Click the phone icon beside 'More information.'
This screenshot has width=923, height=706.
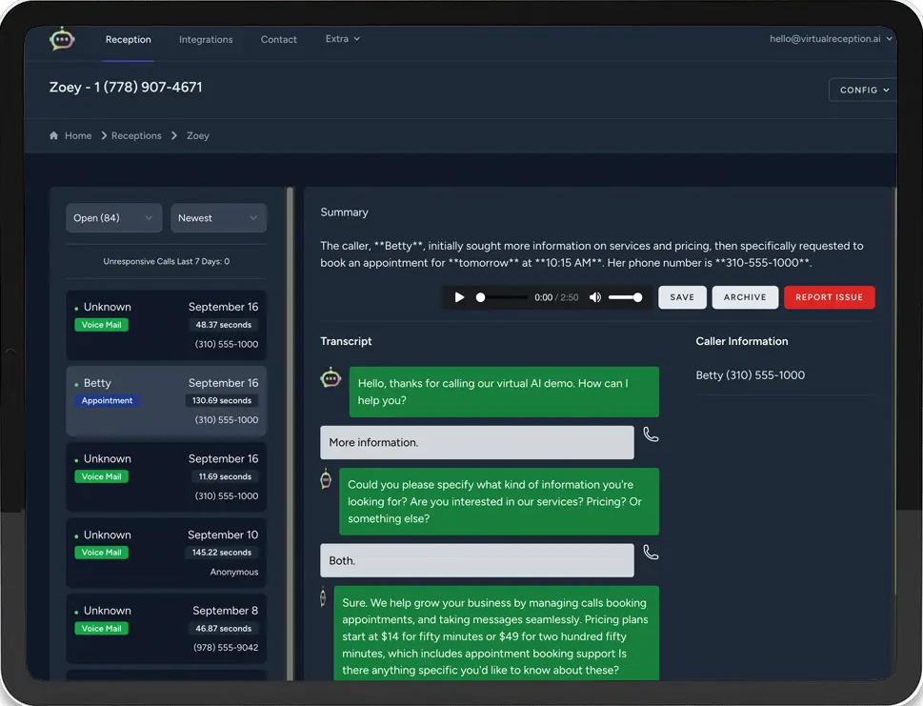tap(651, 435)
